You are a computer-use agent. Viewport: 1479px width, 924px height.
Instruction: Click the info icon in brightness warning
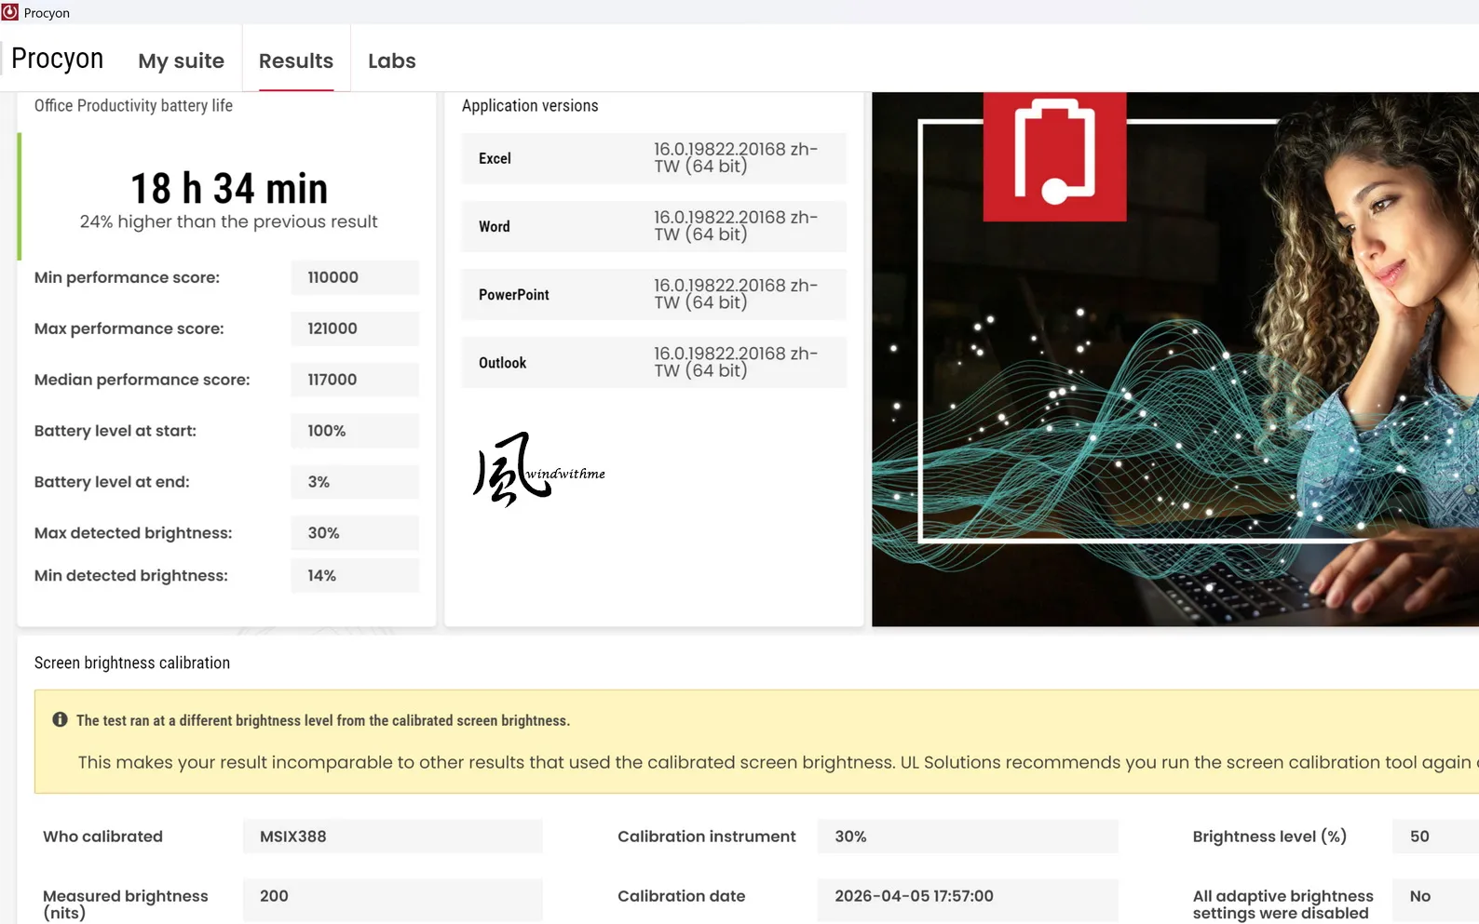tap(61, 719)
